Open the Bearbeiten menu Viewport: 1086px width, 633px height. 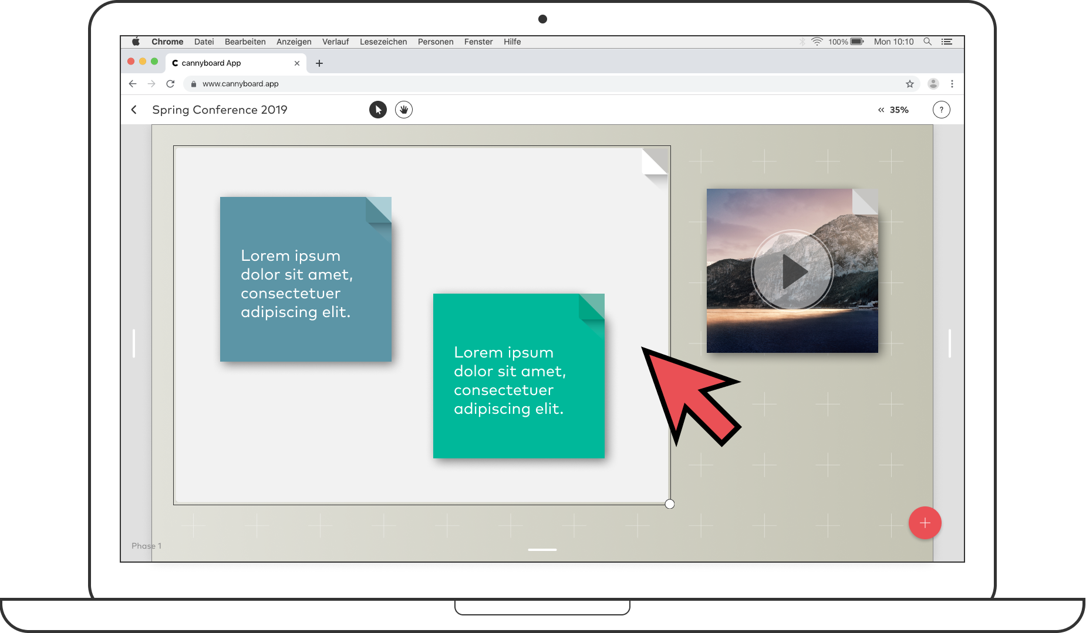[x=245, y=42]
